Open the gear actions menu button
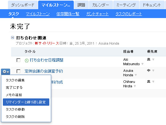The height and width of the screenshot is (125, 166). click(5, 72)
